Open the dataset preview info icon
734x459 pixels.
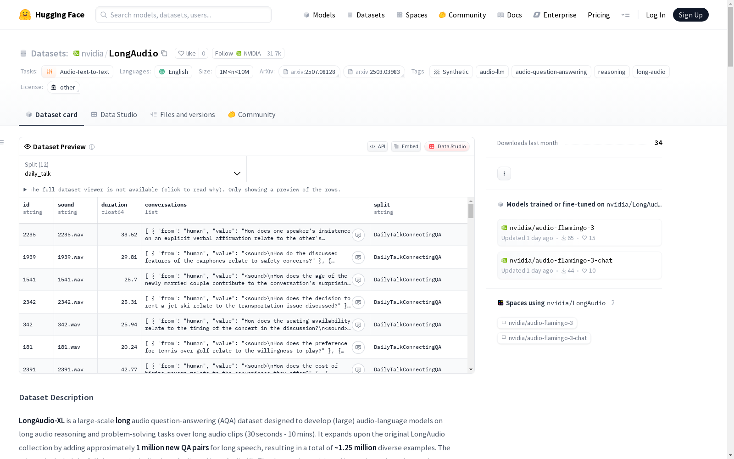click(x=92, y=147)
